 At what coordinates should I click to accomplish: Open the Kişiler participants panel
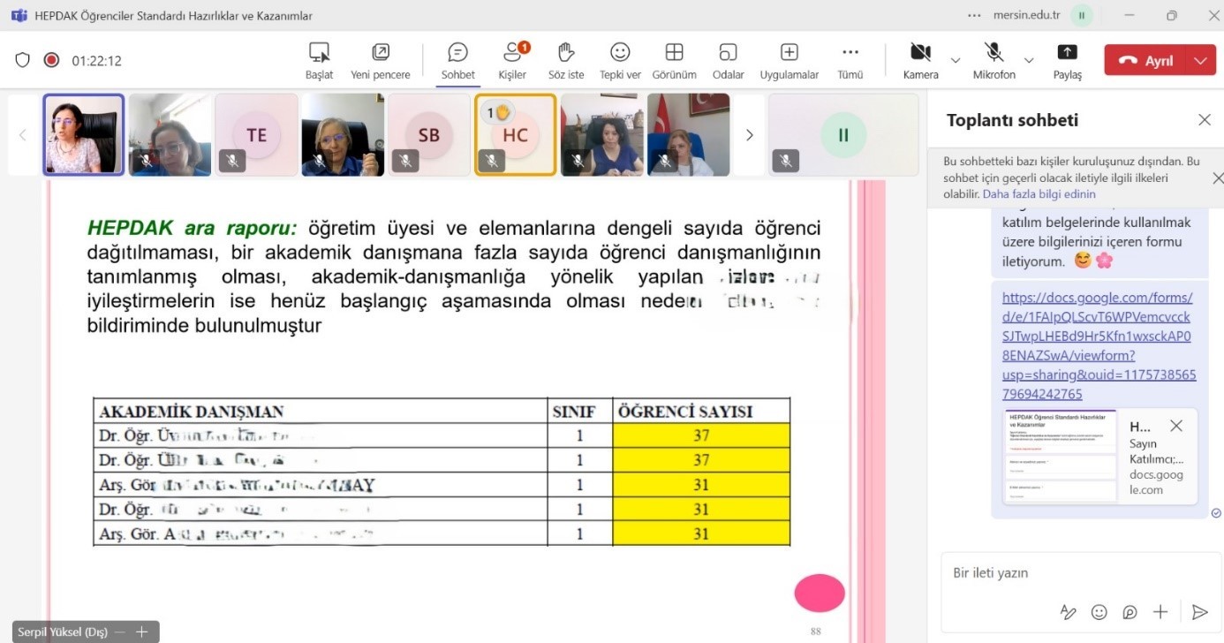(512, 53)
